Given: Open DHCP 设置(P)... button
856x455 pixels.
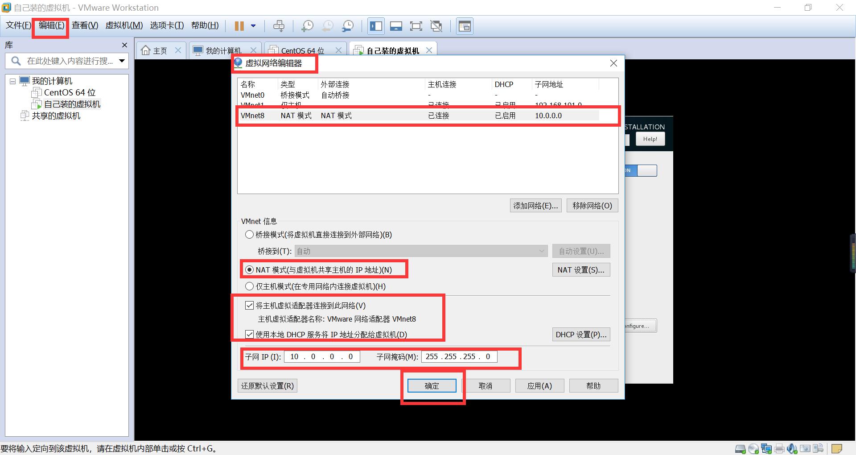Looking at the screenshot, I should [x=581, y=335].
